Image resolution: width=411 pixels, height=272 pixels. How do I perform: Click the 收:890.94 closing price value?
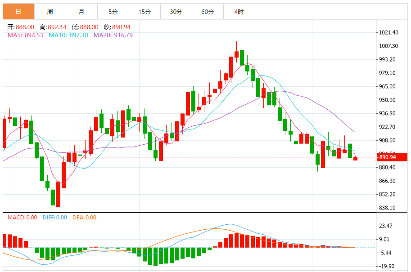117,27
